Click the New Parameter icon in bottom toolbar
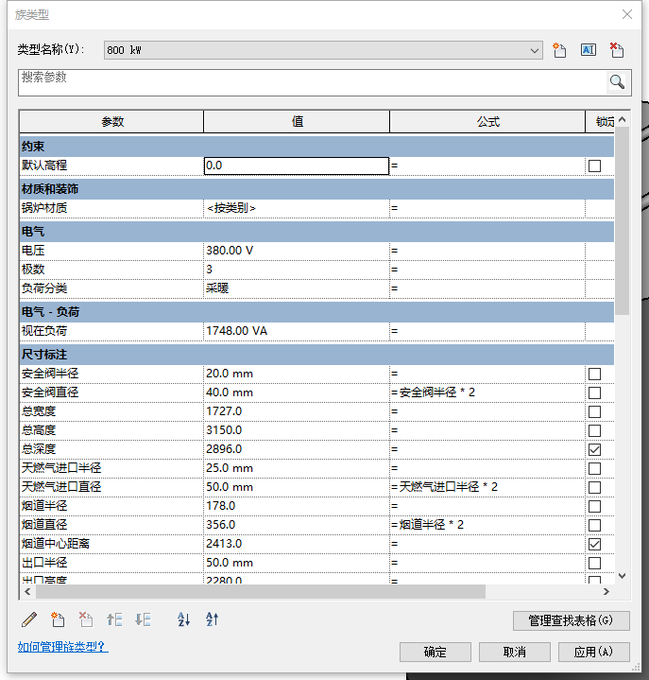Screen dimensions: 649x680 [x=58, y=619]
